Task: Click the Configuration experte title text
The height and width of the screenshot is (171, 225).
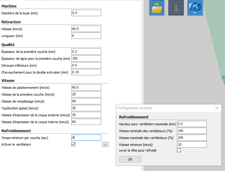Action: coord(134,108)
